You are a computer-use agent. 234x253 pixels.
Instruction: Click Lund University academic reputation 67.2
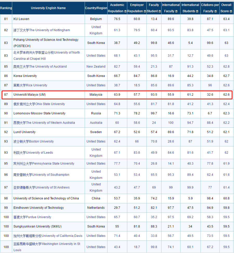pyautogui.click(x=117, y=132)
